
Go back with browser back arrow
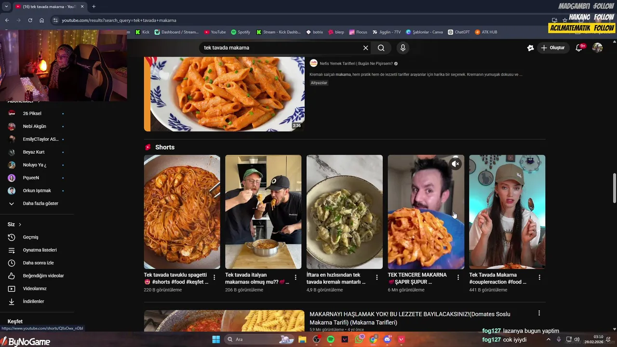tap(7, 20)
